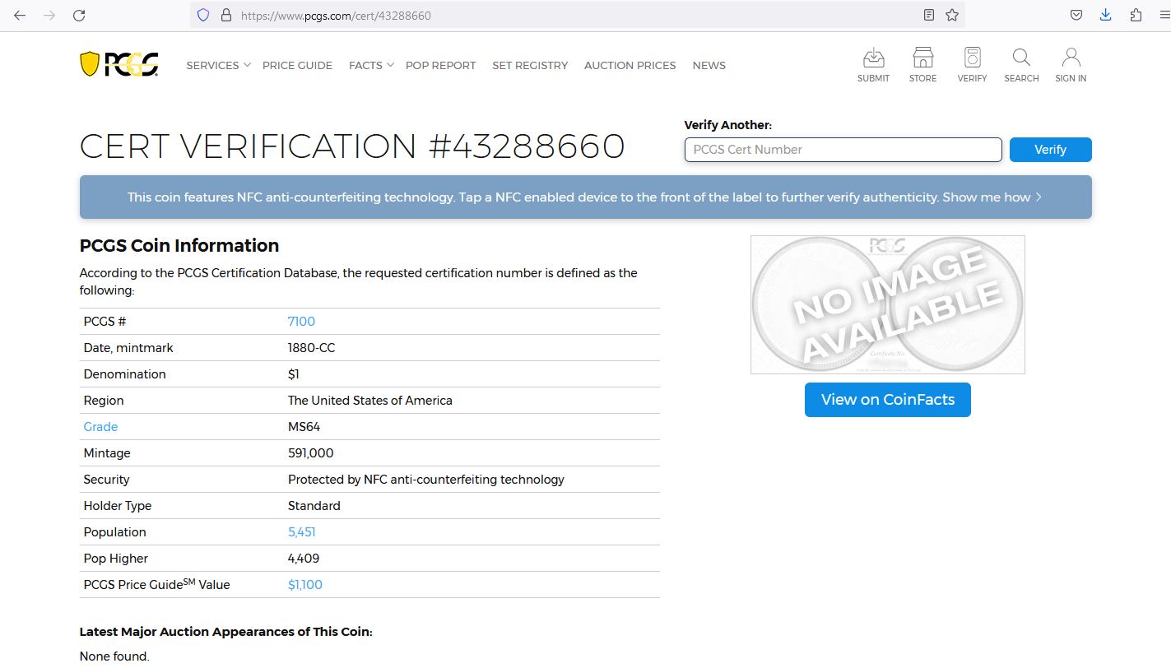Open the Firefox hamburger menu
Viewport: 1171px width, 668px height.
point(1159,15)
